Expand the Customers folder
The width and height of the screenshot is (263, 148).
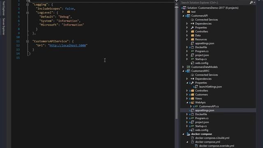[x=187, y=95]
